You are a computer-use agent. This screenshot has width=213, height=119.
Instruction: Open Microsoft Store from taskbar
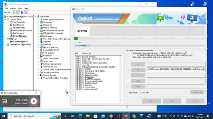[x=96, y=116]
